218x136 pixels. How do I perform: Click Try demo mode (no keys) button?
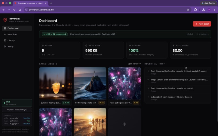(x=17, y=110)
